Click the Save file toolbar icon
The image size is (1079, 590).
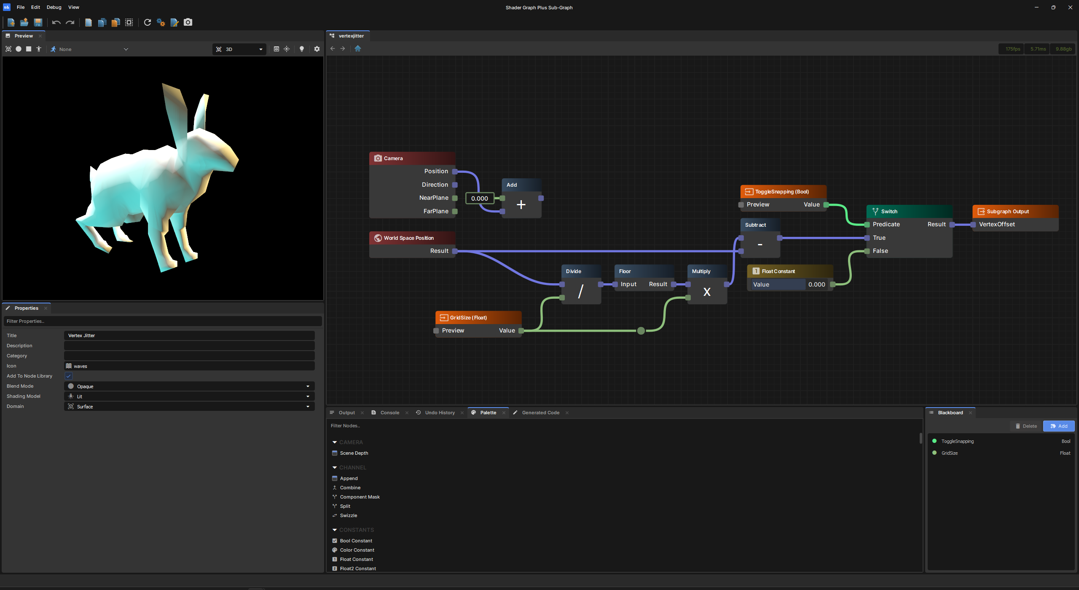coord(38,22)
